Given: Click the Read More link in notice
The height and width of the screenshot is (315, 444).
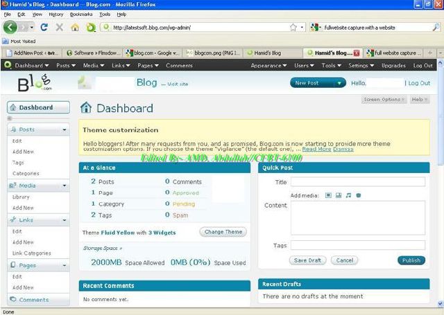Looking at the screenshot, I should 316,149.
